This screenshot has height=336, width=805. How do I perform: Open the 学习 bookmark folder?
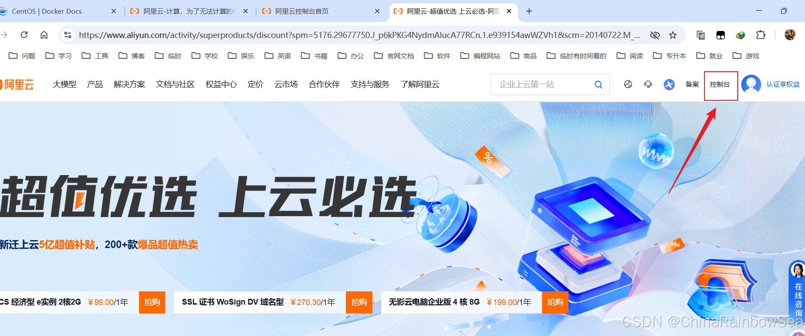58,56
